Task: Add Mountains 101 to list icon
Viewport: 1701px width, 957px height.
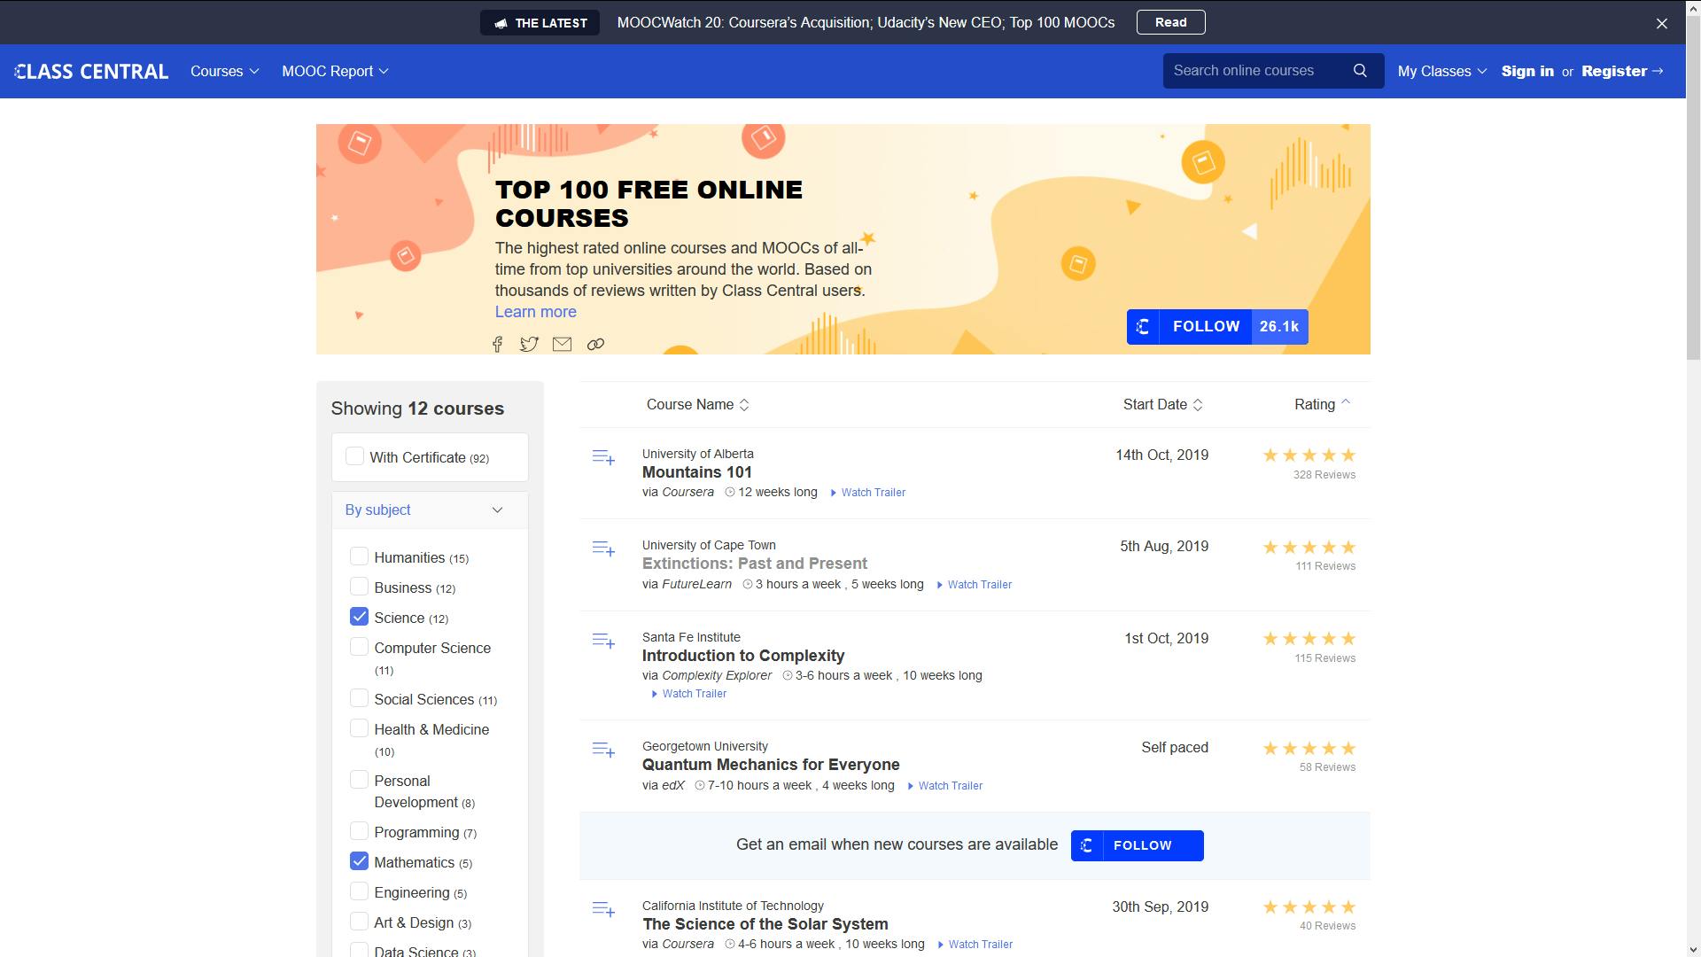Action: pos(603,457)
